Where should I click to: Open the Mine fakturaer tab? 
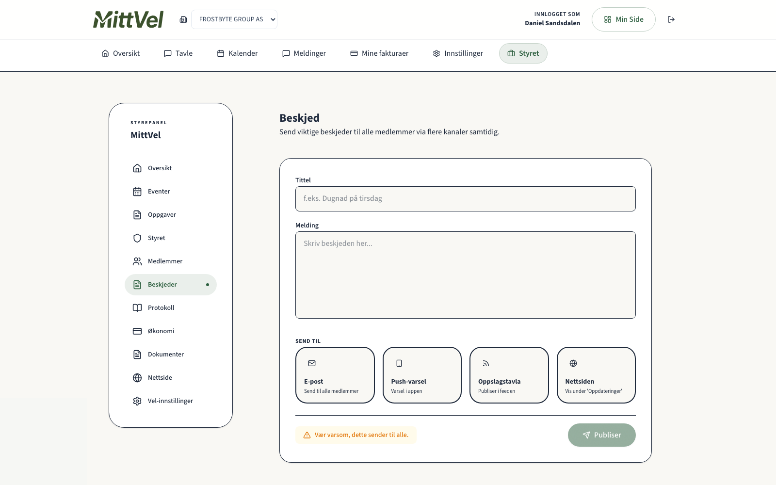coord(379,53)
